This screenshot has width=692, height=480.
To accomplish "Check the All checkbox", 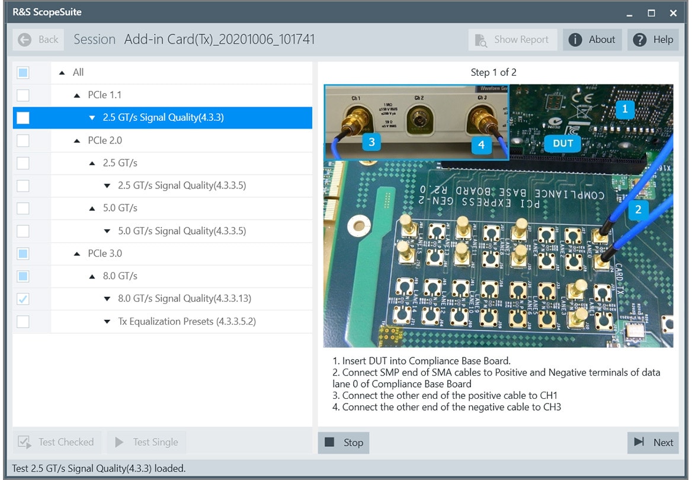I will 22,72.
